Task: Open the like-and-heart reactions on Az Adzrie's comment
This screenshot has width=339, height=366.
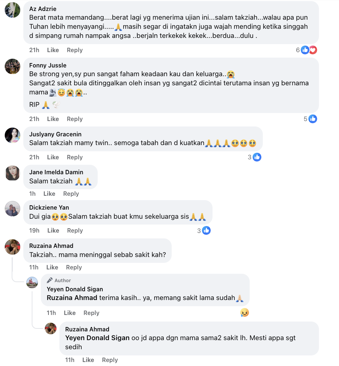Action: tap(306, 50)
